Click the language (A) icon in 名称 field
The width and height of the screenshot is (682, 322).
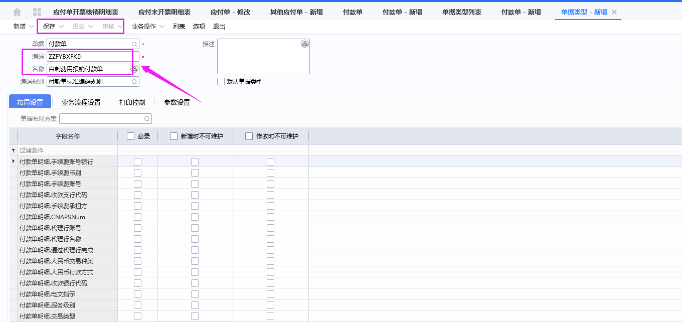[134, 69]
